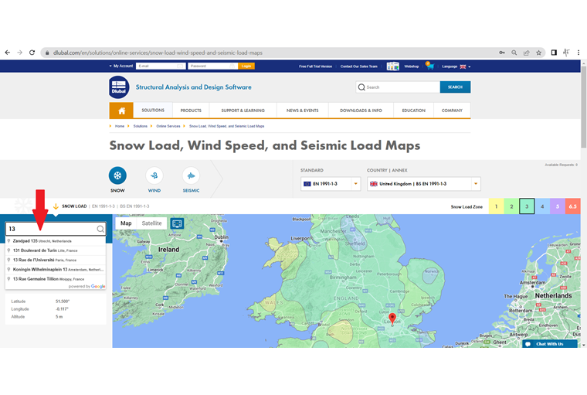Open the Company menu tab
The height and width of the screenshot is (395, 587).
[452, 111]
